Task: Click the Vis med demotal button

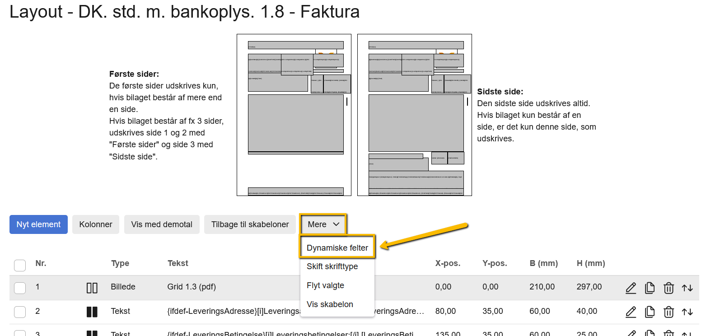Action: (x=162, y=224)
